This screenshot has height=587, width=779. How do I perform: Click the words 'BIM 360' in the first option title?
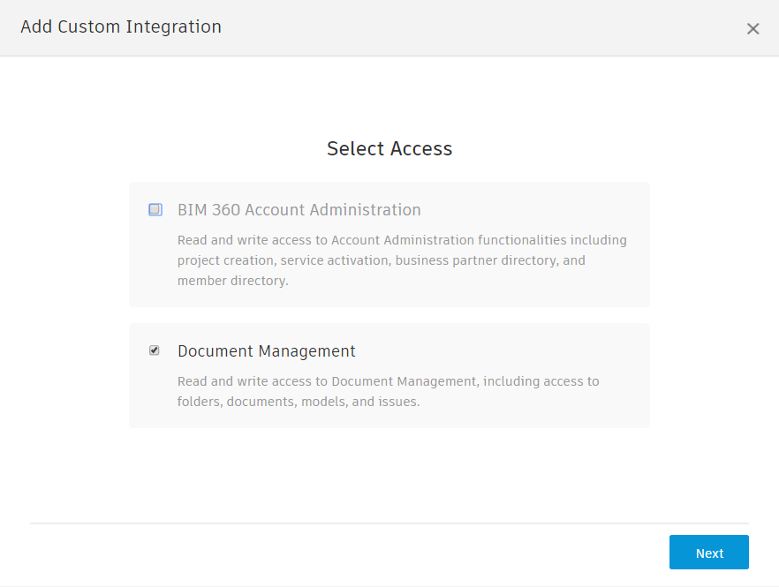click(x=209, y=210)
